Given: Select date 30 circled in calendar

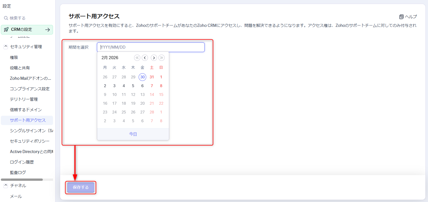Looking at the screenshot, I should 142,77.
